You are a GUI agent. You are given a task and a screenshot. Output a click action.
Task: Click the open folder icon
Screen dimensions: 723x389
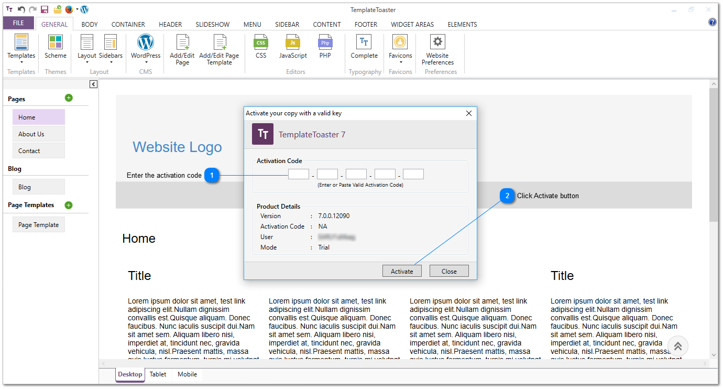click(x=58, y=9)
